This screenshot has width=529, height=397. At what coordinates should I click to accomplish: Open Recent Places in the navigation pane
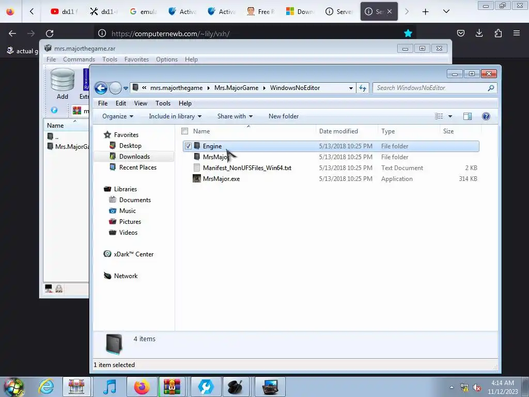click(137, 167)
